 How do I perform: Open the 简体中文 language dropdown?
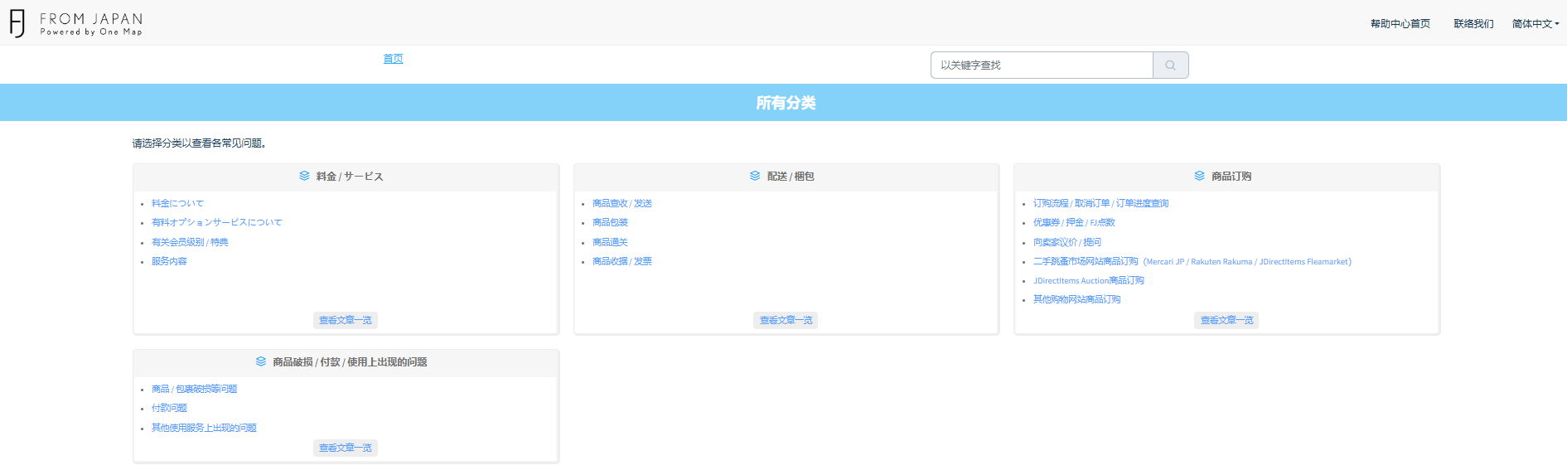coord(1535,24)
